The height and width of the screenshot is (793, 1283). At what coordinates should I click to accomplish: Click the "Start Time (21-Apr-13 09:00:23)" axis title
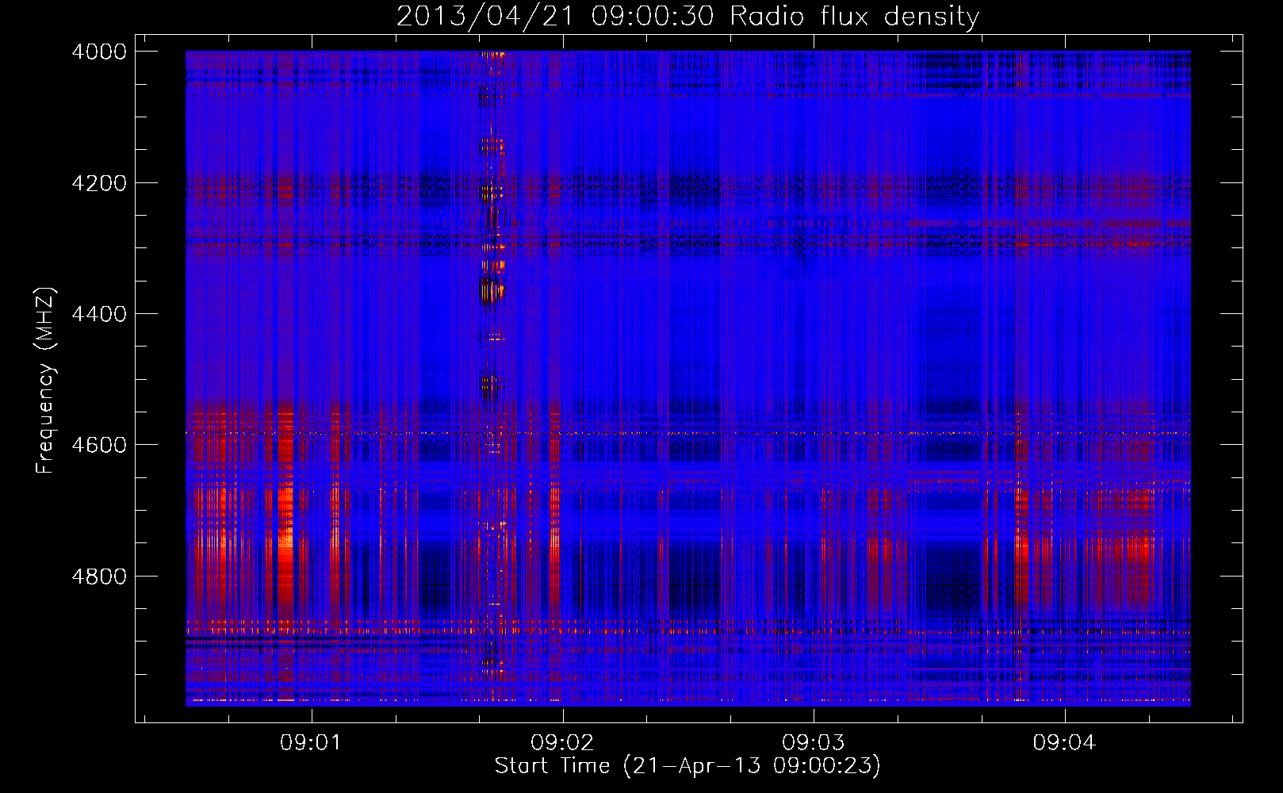tap(687, 766)
